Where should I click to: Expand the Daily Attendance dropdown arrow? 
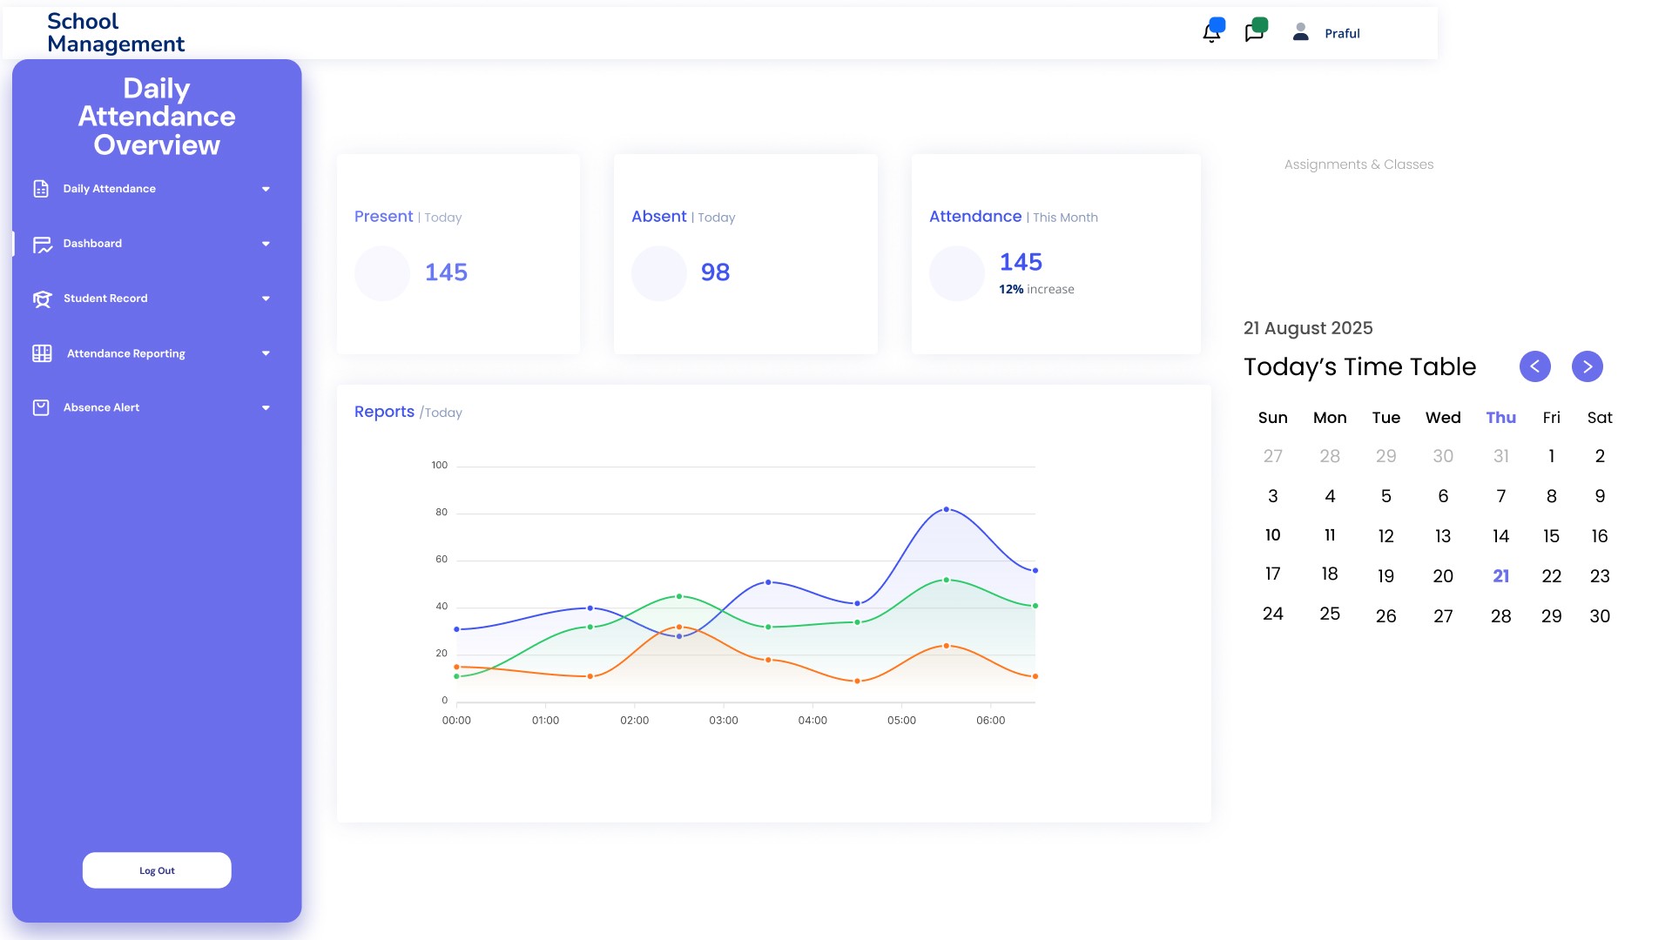pyautogui.click(x=266, y=189)
